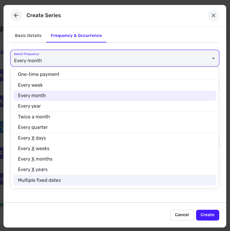Choose Twice a month frequency
The width and height of the screenshot is (230, 231).
coord(34,117)
